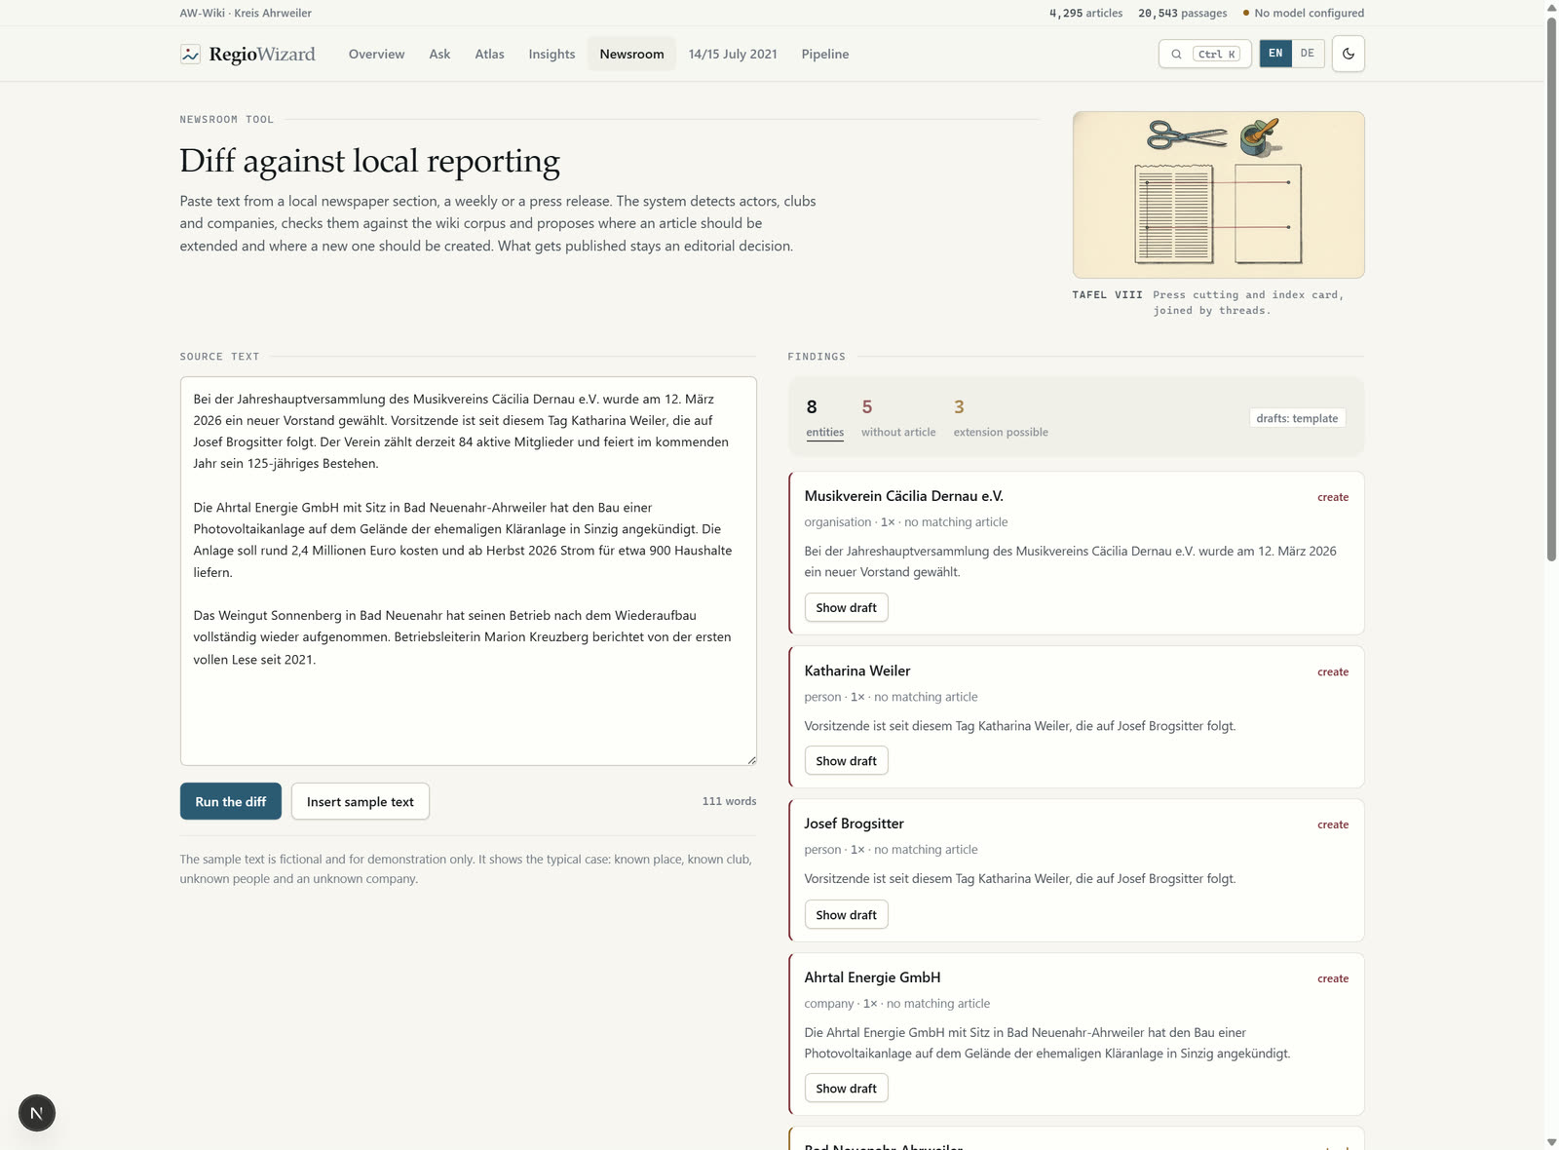Switch language to EN
1559x1150 pixels.
(x=1275, y=54)
